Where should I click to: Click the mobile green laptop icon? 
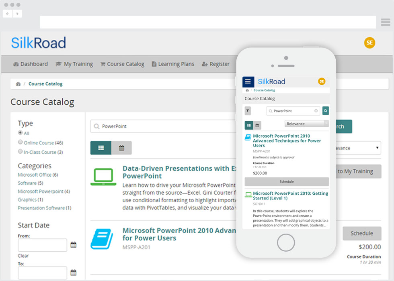click(x=248, y=194)
